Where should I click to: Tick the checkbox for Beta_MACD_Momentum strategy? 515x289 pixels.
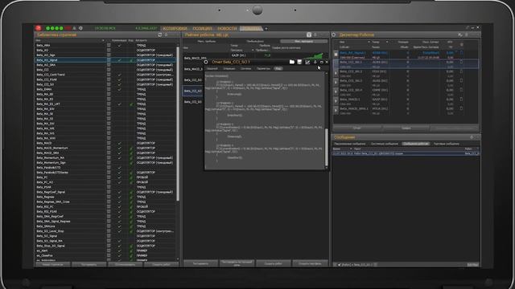109,148
